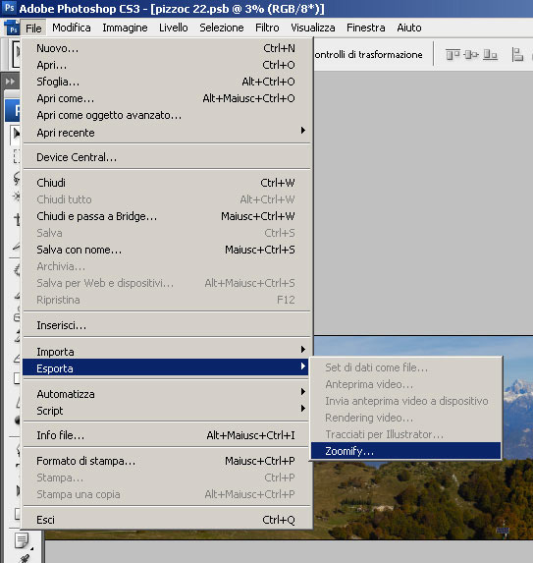Select Apri come... menu entry
The height and width of the screenshot is (563, 533).
[x=166, y=98]
